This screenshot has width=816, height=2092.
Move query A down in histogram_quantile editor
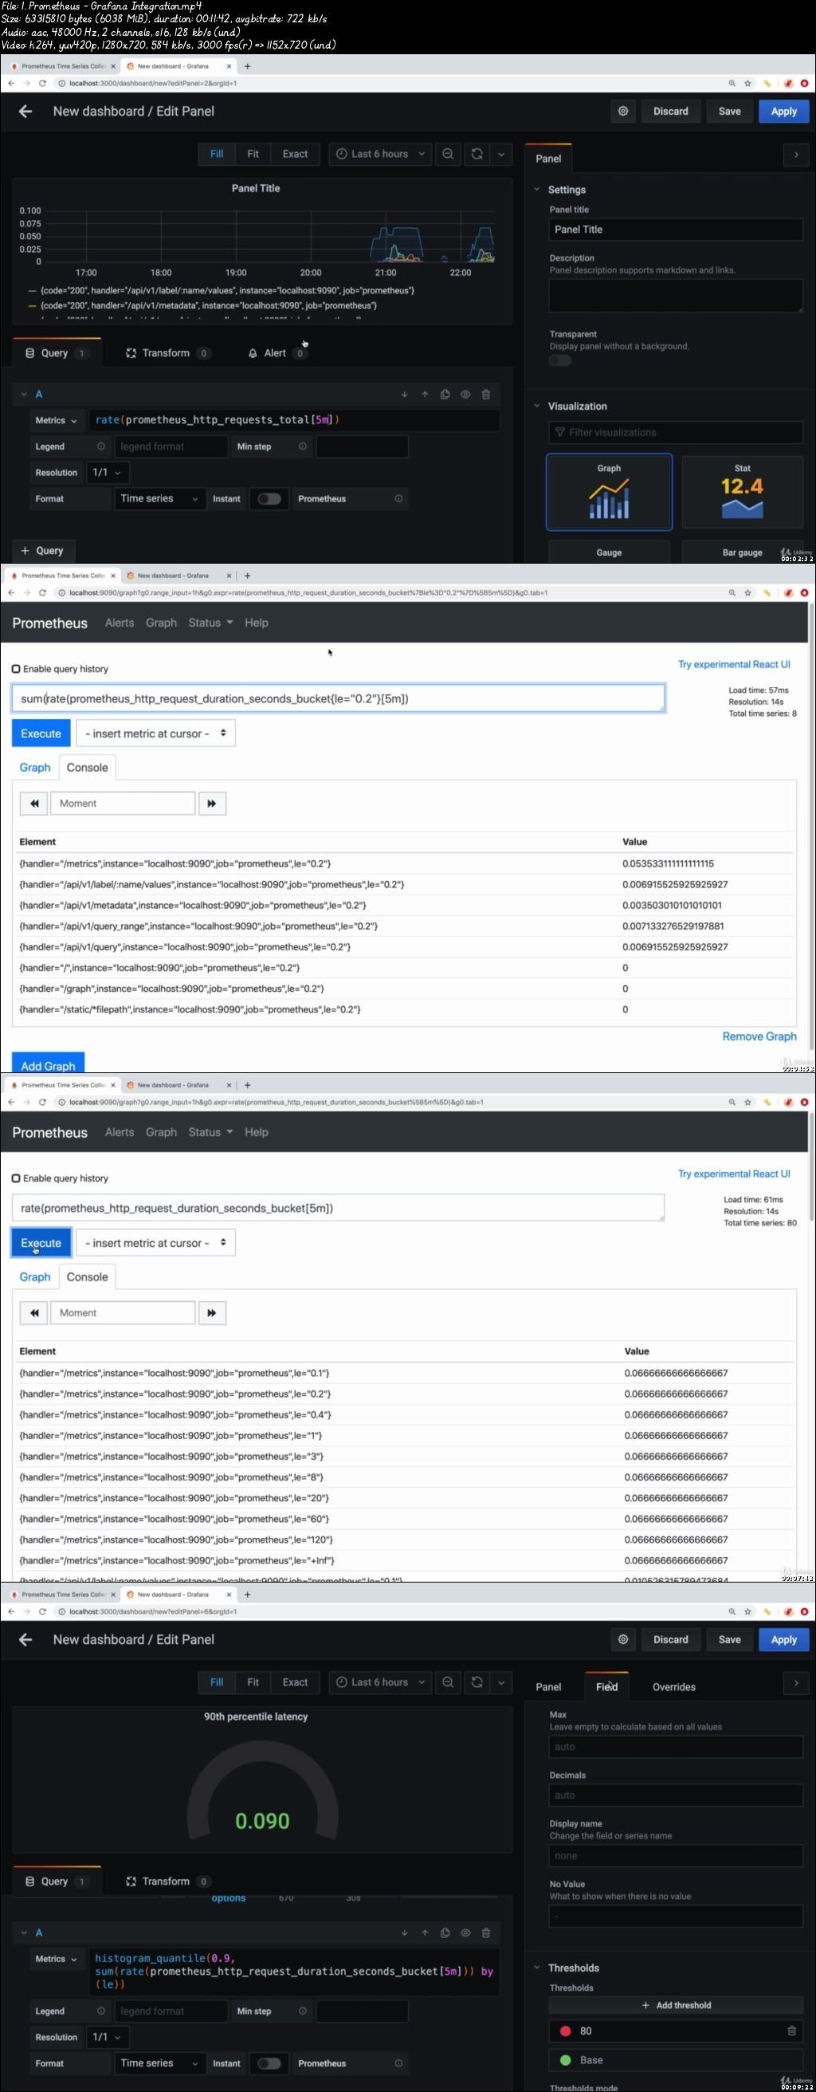tap(404, 1933)
